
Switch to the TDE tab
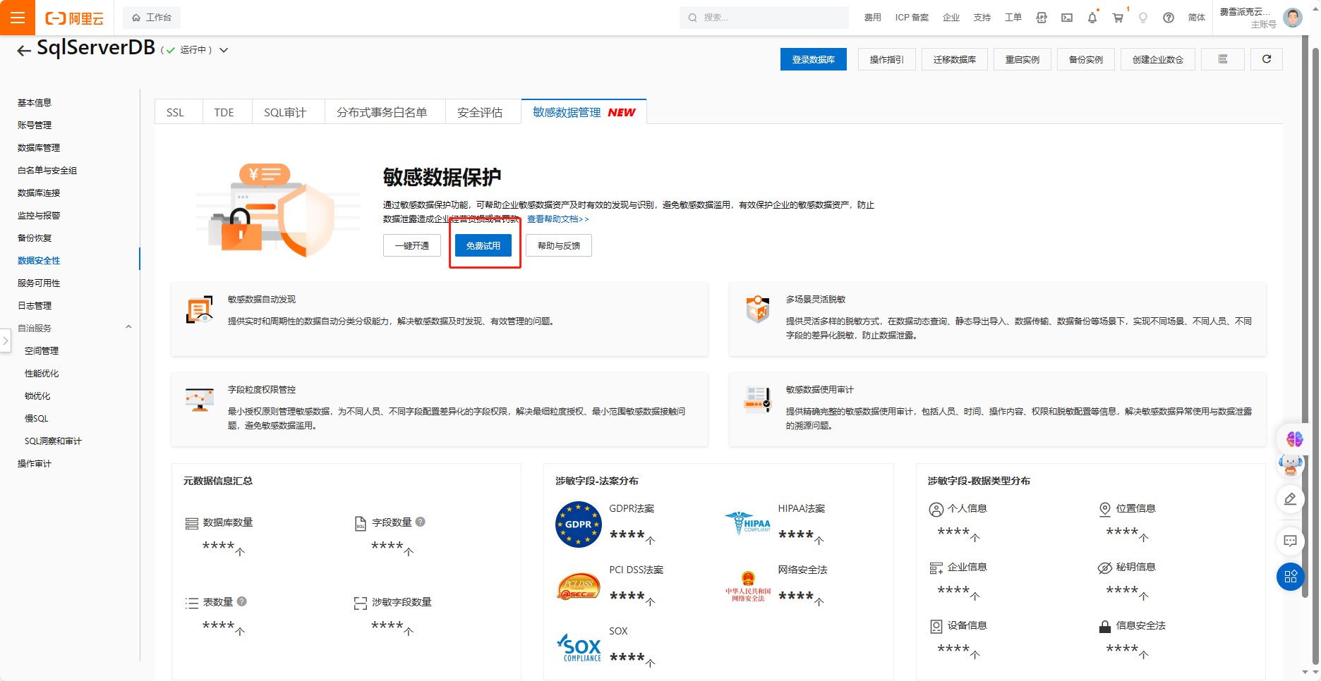(x=224, y=112)
